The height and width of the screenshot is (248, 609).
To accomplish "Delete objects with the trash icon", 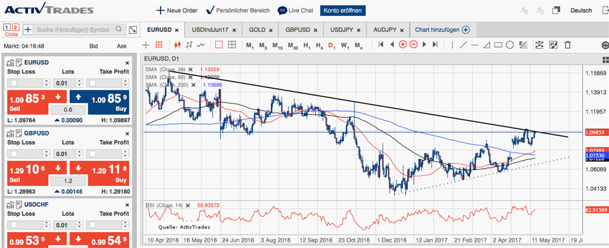I will click(568, 44).
